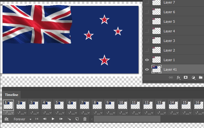Show Layer 2 visibility box

click(147, 50)
